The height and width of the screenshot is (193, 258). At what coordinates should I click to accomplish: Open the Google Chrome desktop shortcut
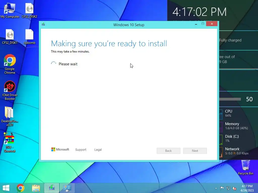10,64
